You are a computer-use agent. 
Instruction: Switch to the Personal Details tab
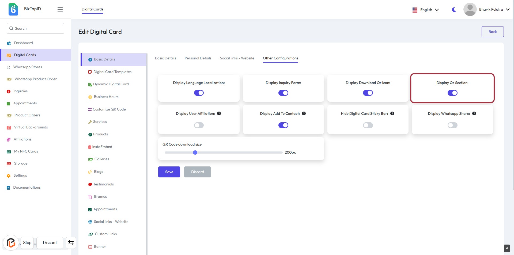(198, 58)
